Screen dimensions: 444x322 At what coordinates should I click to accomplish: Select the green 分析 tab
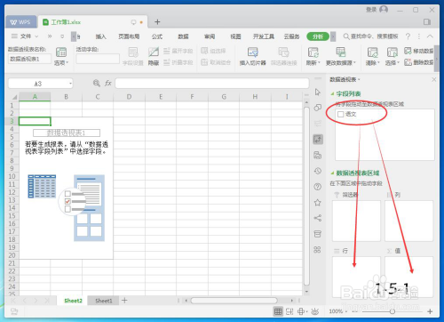[x=318, y=36]
